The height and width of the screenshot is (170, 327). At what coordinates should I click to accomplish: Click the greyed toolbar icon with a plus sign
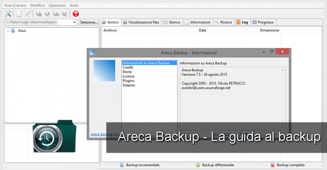39,14
